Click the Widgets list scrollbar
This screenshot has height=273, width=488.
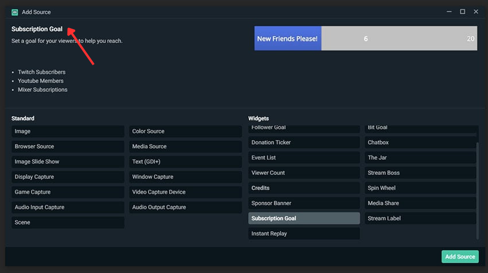click(478, 190)
